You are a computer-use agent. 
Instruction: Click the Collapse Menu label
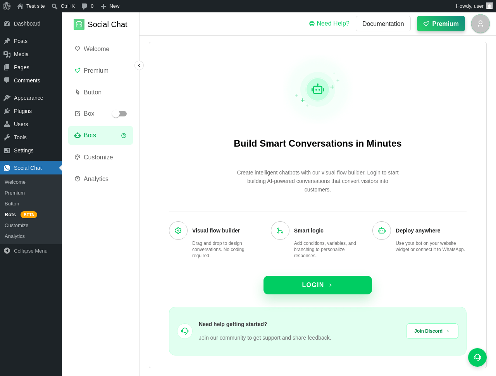point(31,251)
